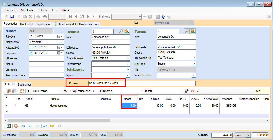This screenshot has height=140, width=273.
Task: Click the Summa total field 424,80
Action: (x=222, y=135)
